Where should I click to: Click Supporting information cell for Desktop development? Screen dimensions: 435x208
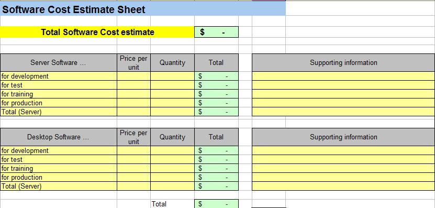coord(343,150)
